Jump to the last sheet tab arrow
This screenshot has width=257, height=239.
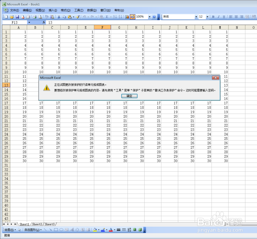click(15, 224)
